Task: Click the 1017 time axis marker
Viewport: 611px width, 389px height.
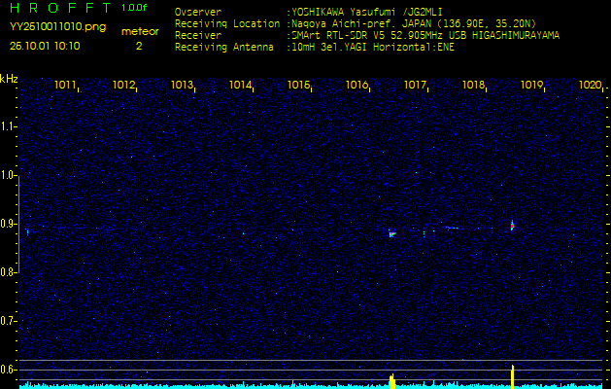Action: pyautogui.click(x=415, y=86)
